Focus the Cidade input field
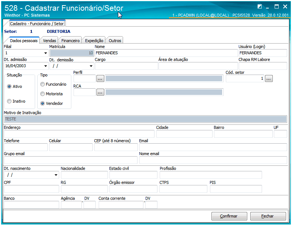Image resolution: width=292 pixels, height=226 pixels. click(x=184, y=134)
